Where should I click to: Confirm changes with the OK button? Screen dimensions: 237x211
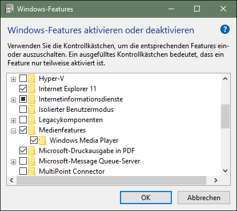tap(146, 198)
